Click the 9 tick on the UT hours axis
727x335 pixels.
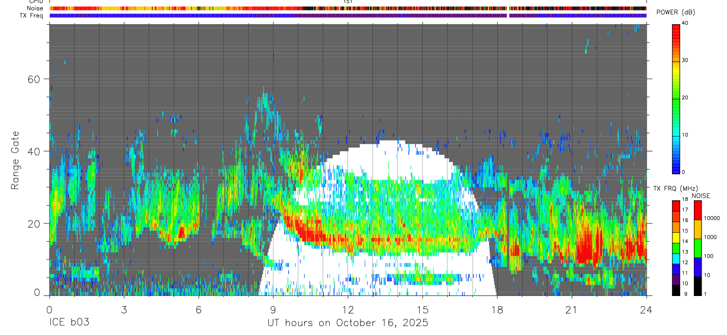coord(273,310)
